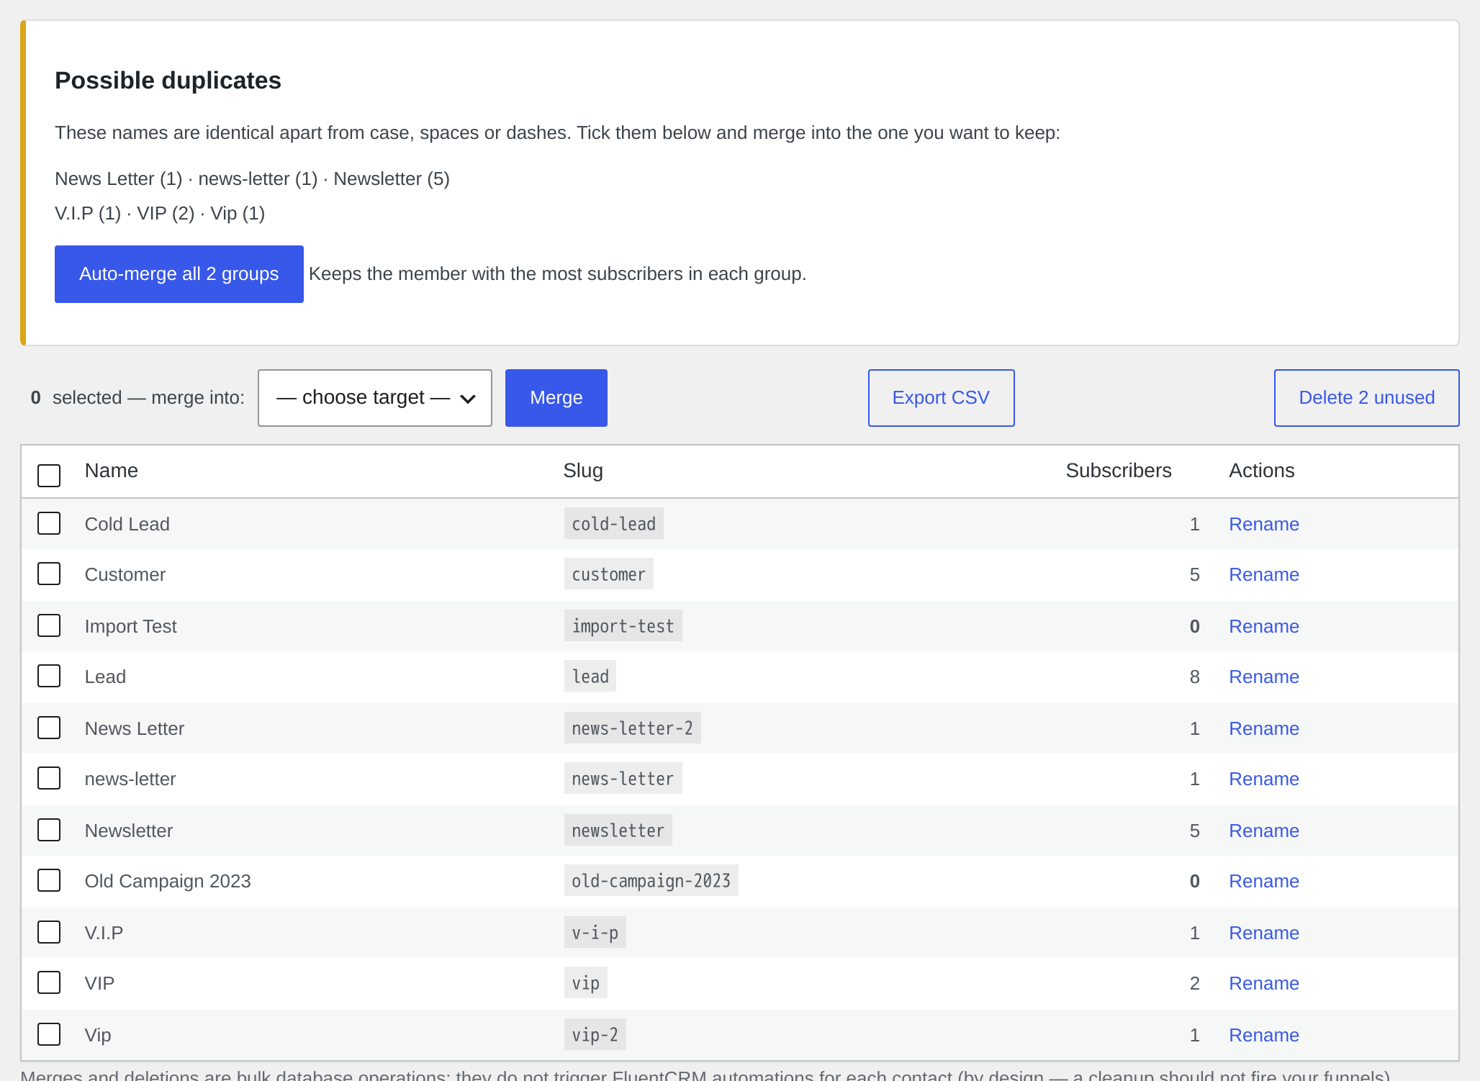Tick the Cold Lead checkbox
Image resolution: width=1480 pixels, height=1081 pixels.
(x=49, y=523)
